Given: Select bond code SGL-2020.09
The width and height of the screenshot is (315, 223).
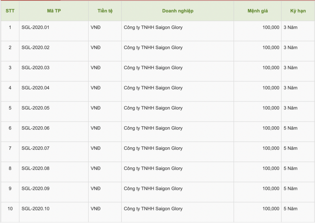Looking at the screenshot, I should pos(35,188).
